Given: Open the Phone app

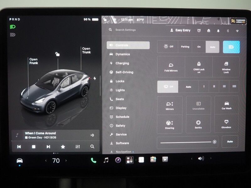Looking at the screenshot, I should 93,160.
